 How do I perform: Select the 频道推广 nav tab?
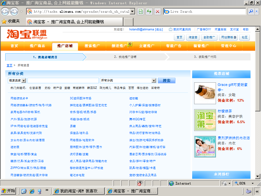[119, 46]
